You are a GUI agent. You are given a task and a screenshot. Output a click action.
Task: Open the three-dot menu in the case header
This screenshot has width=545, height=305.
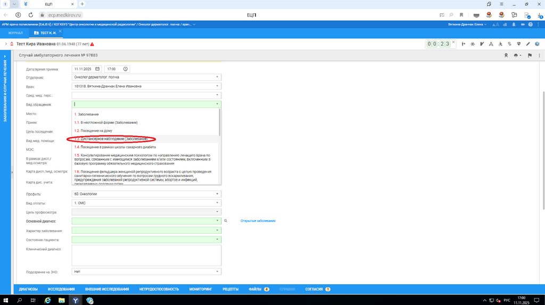pos(540,55)
